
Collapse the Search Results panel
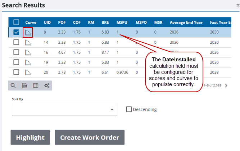tap(238, 6)
